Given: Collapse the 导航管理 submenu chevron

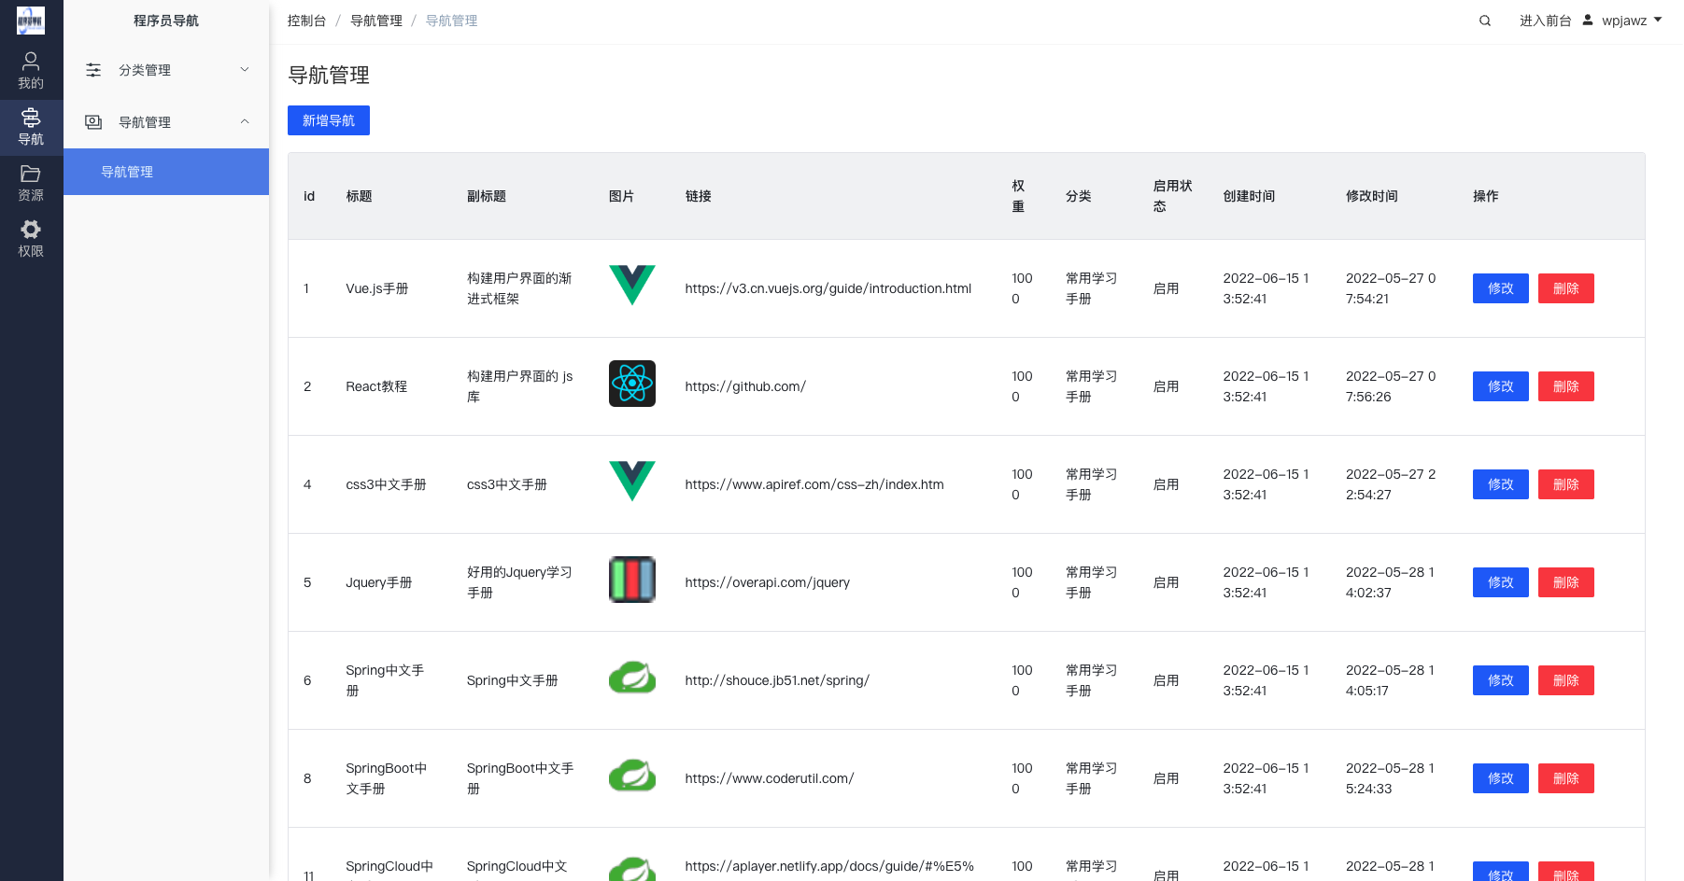Looking at the screenshot, I should pyautogui.click(x=245, y=122).
